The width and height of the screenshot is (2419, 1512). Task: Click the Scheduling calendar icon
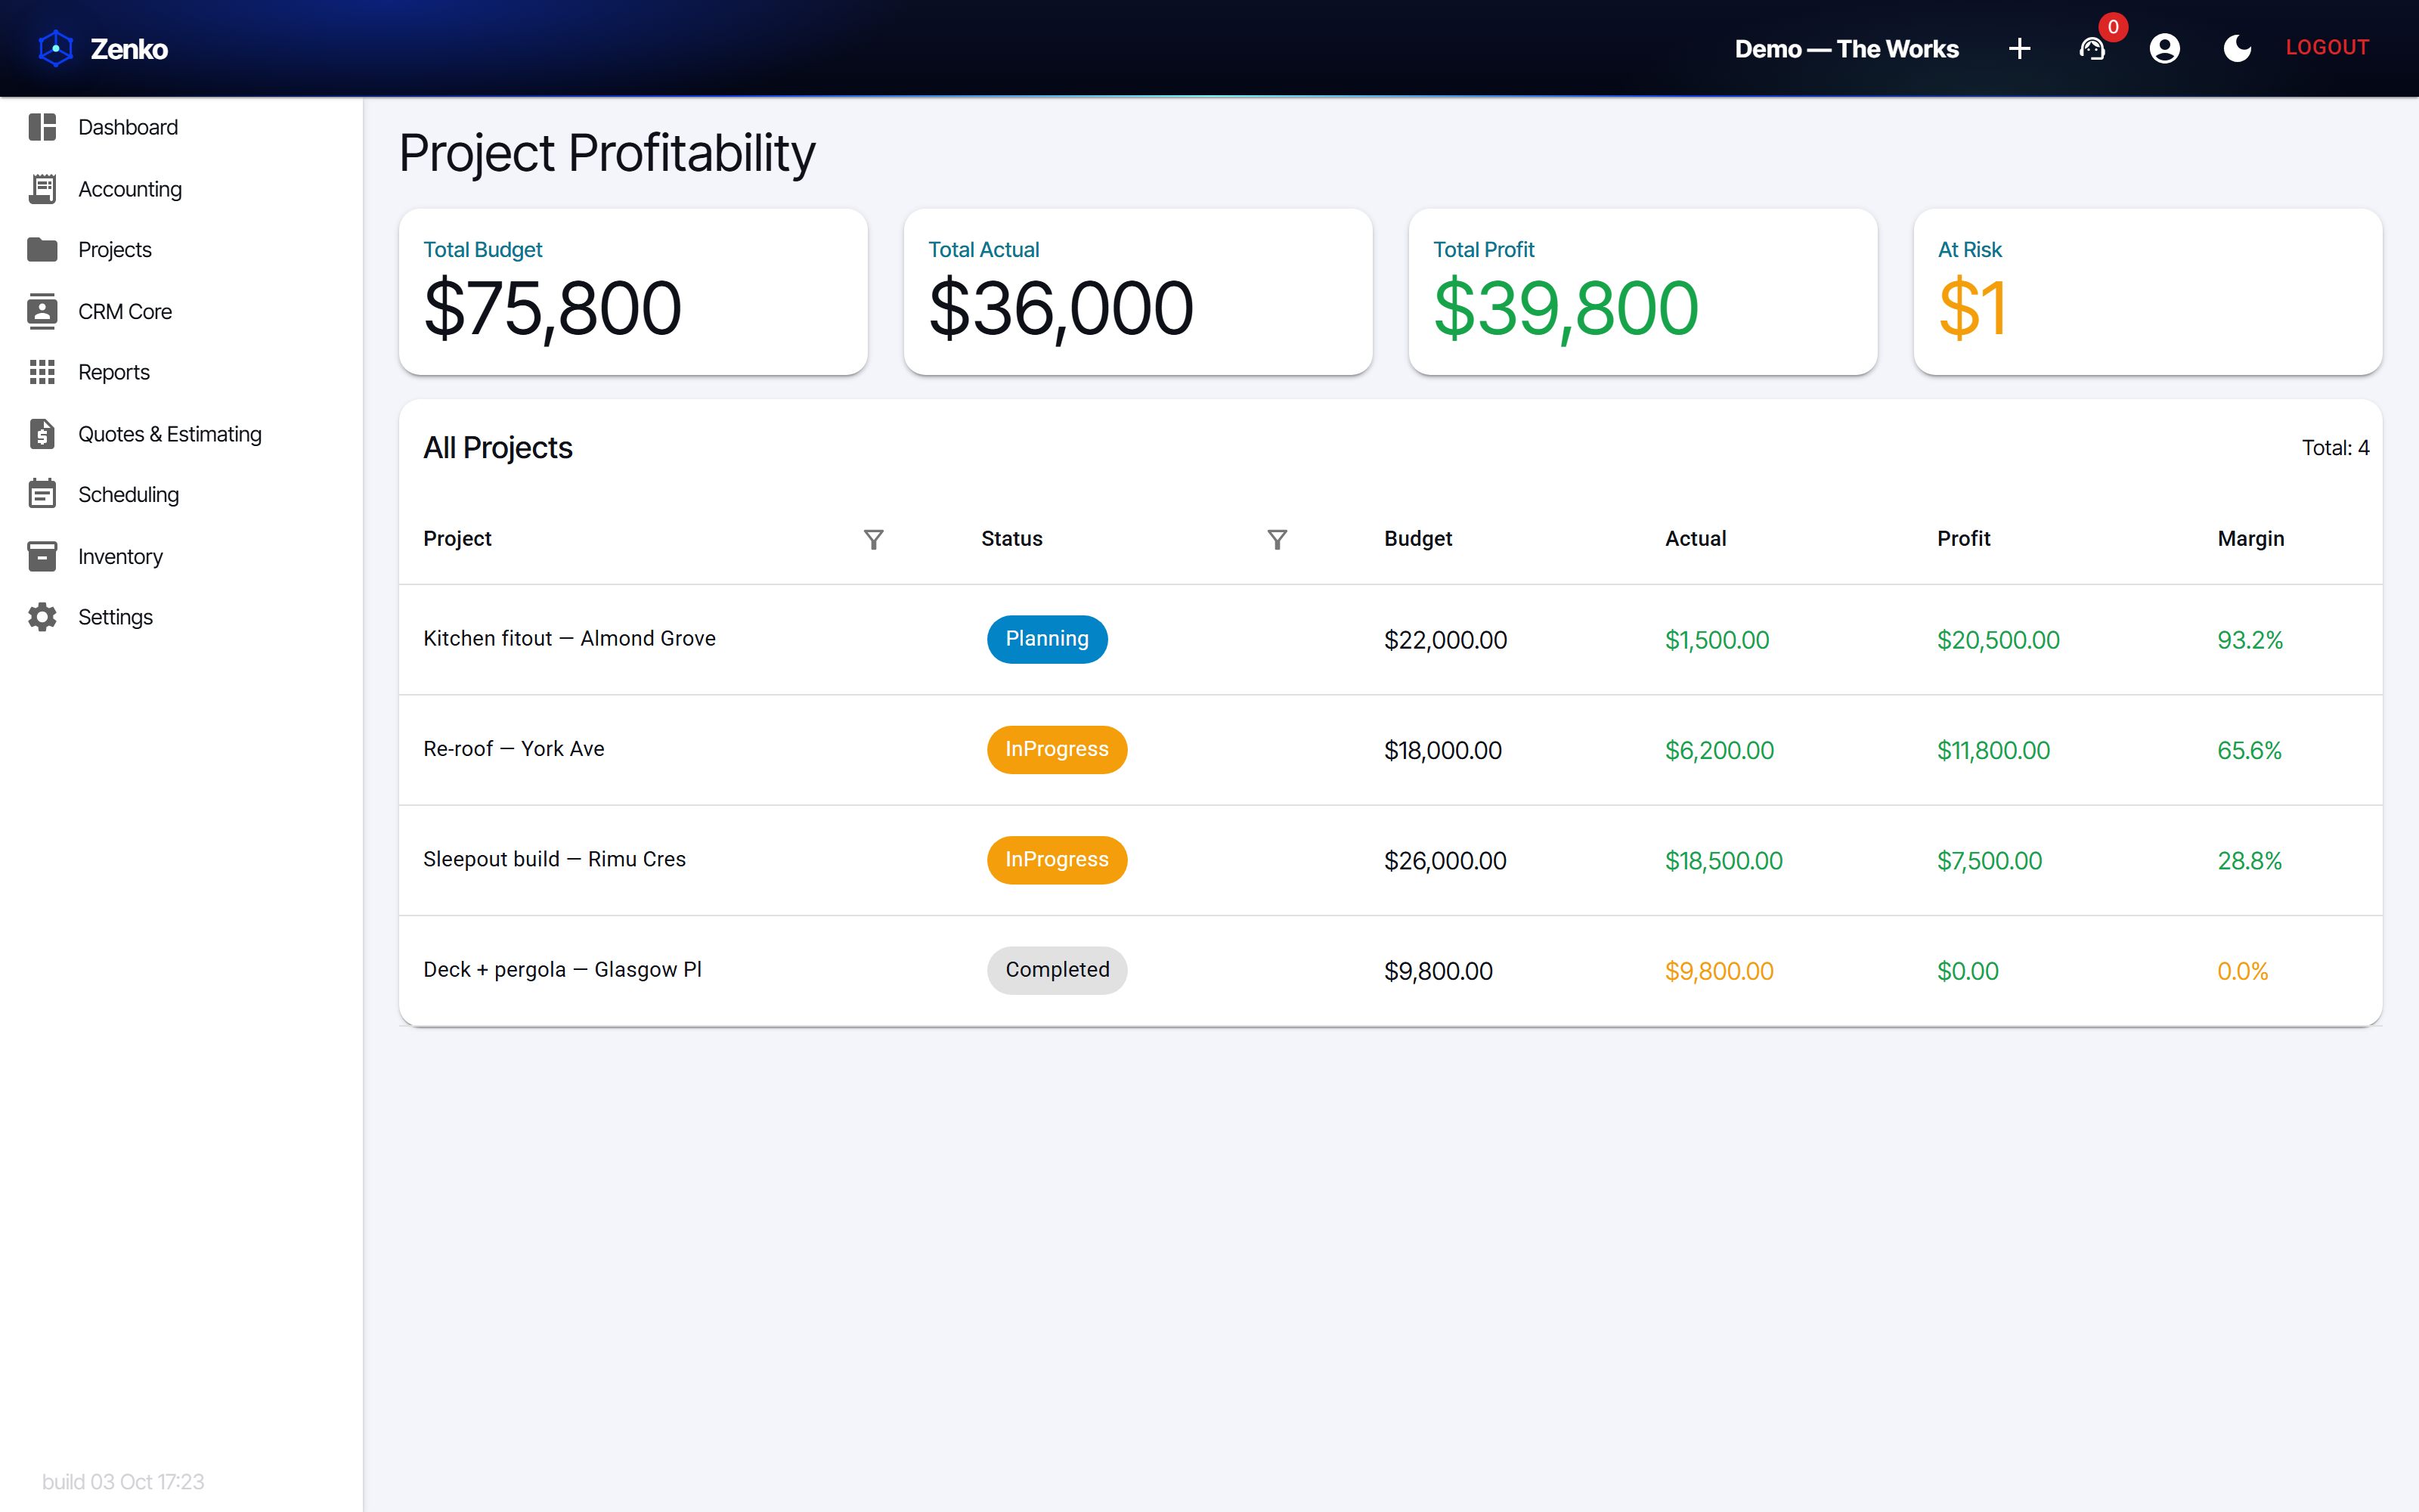point(42,494)
